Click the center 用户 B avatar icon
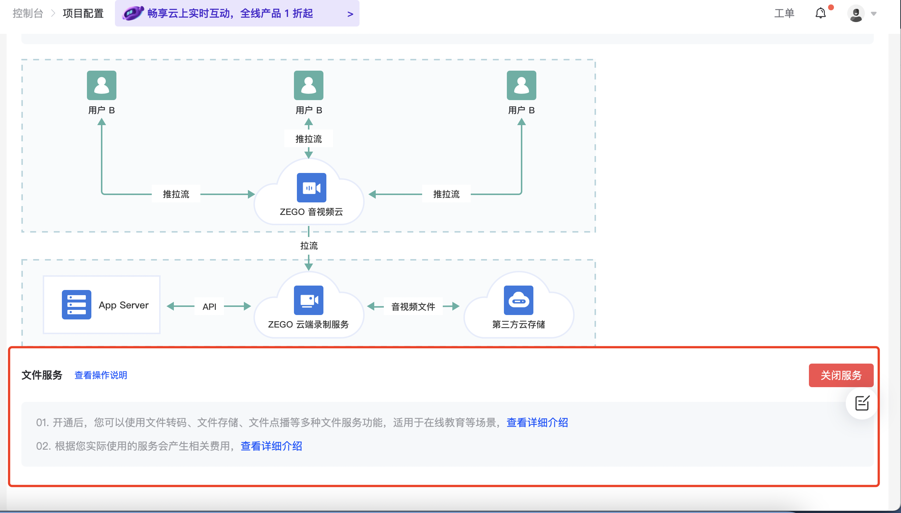The width and height of the screenshot is (901, 513). click(x=308, y=85)
